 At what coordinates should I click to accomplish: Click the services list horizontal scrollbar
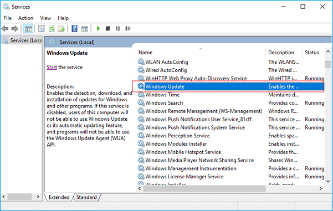tap(204, 188)
